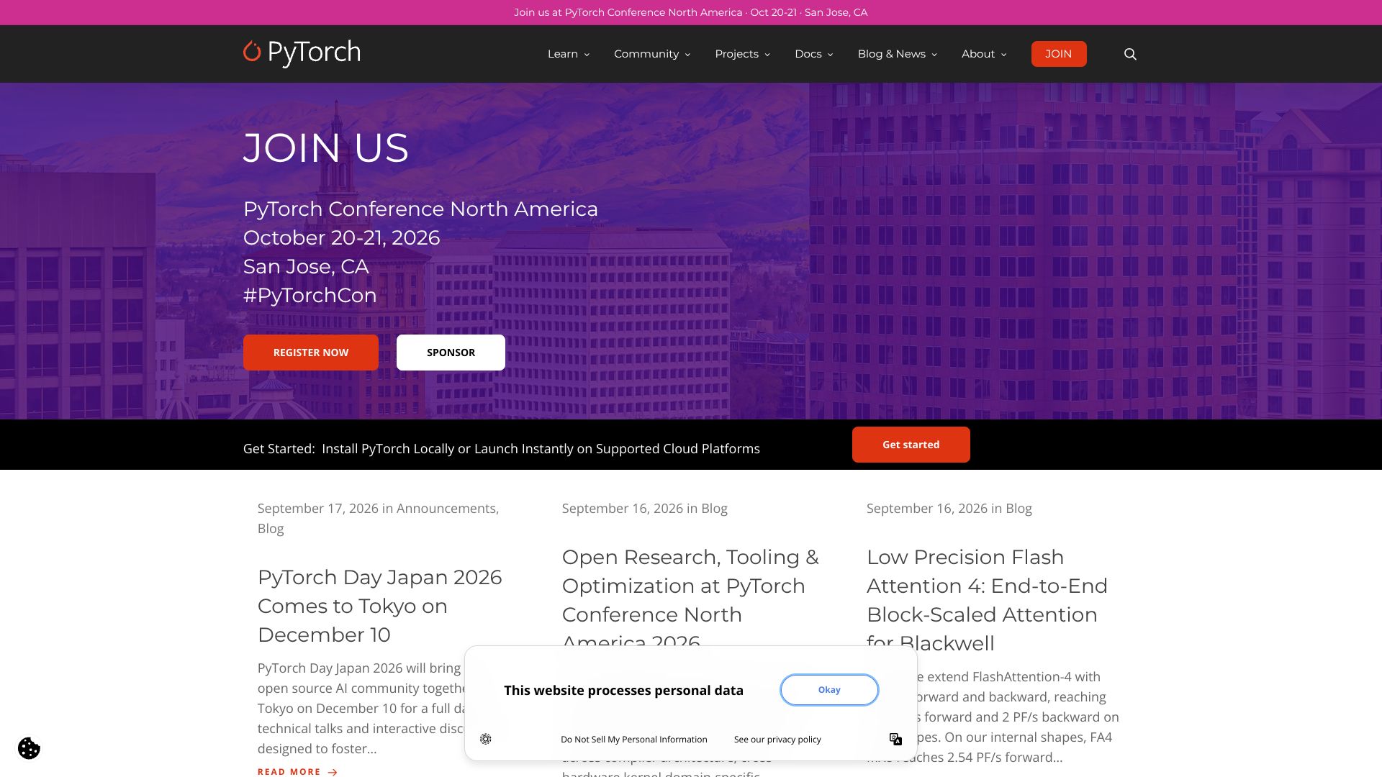This screenshot has height=777, width=1382.
Task: Click the 'September 17, 2026' post date
Action: [x=318, y=509]
